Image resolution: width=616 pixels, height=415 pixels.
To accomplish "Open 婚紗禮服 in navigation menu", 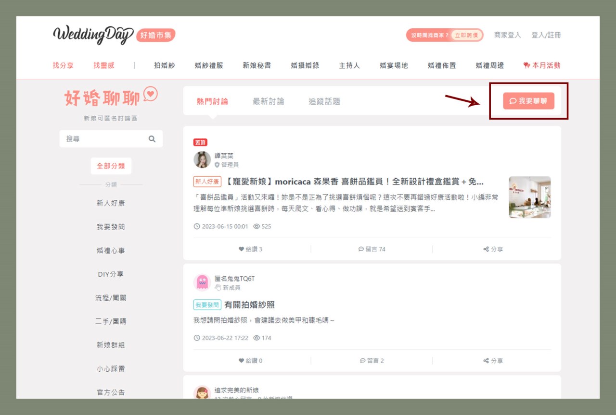I will pos(209,65).
